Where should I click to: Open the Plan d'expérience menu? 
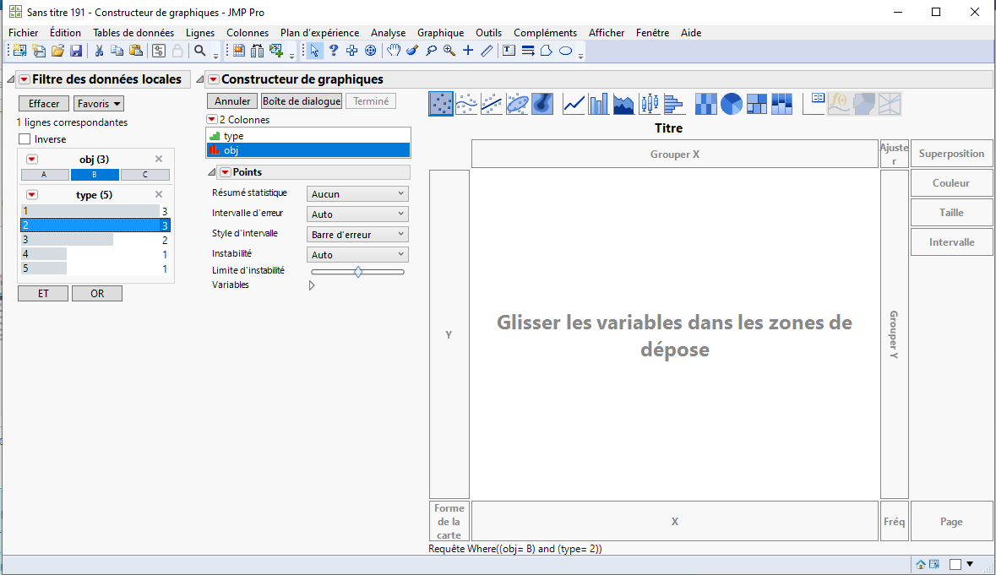pos(319,33)
